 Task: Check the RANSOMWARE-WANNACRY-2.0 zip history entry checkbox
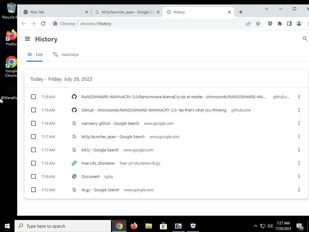pos(33,97)
